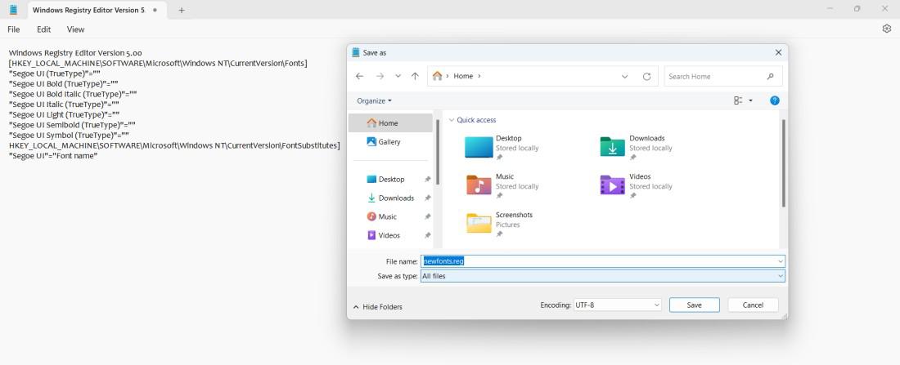Open the address bar history dropdown
The width and height of the screenshot is (900, 365).
click(624, 76)
